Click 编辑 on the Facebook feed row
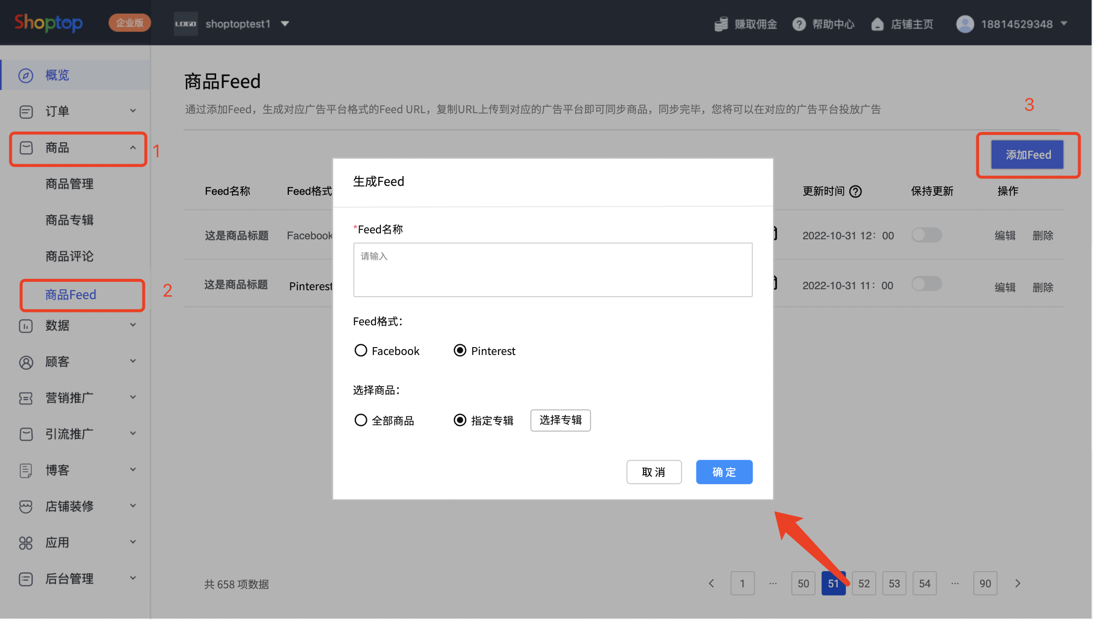The height and width of the screenshot is (620, 1093). [x=1005, y=235]
